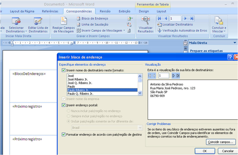Image resolution: width=238 pixels, height=155 pixels.
Task: Select José Q. Ribeiro Jr. name format
Action: pyautogui.click(x=80, y=83)
